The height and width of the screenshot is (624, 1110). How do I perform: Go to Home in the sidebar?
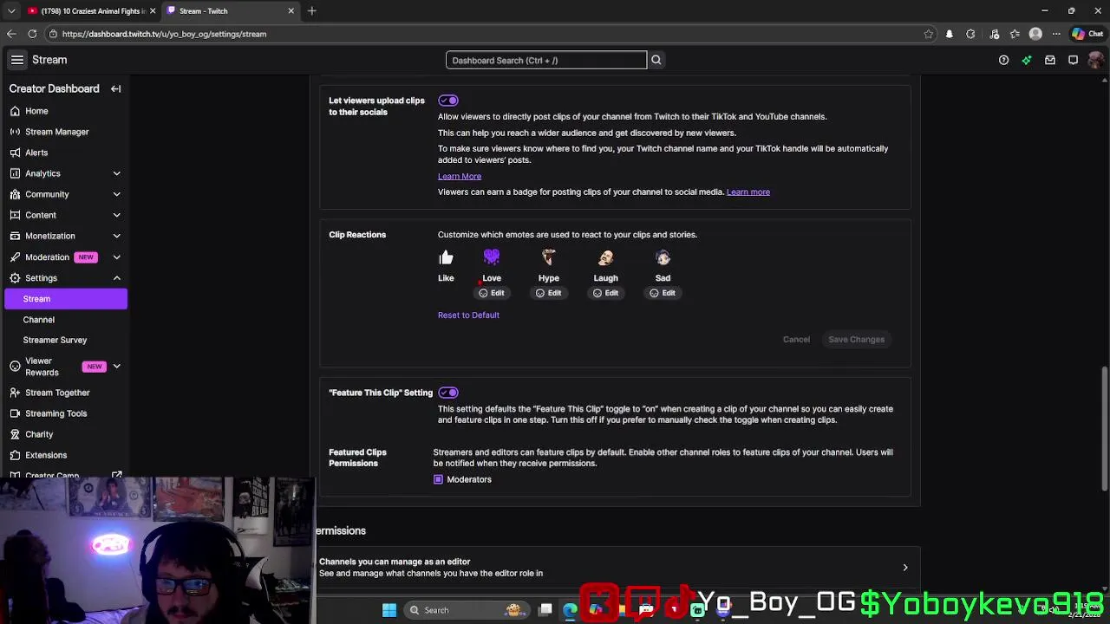pos(65,111)
